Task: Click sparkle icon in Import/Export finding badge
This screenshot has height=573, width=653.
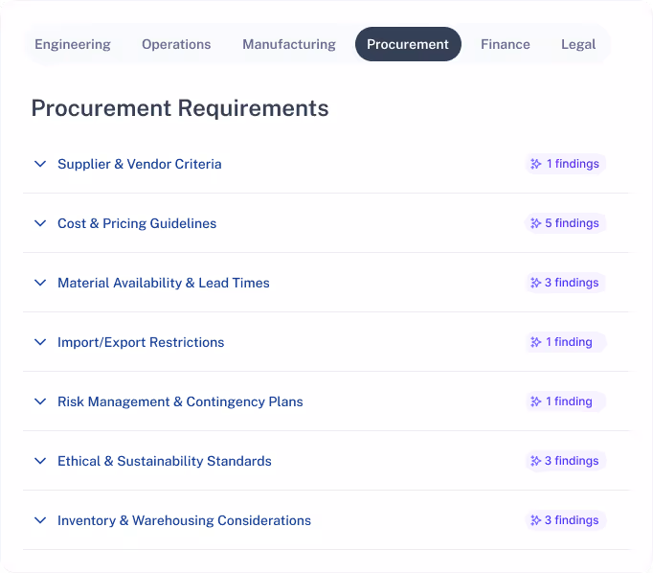Action: (x=535, y=342)
